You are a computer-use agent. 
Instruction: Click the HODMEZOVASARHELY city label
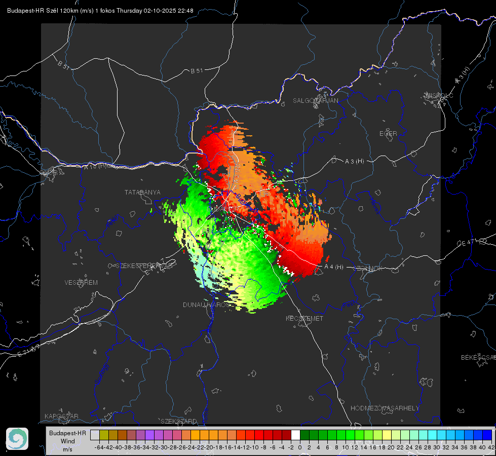(385, 408)
